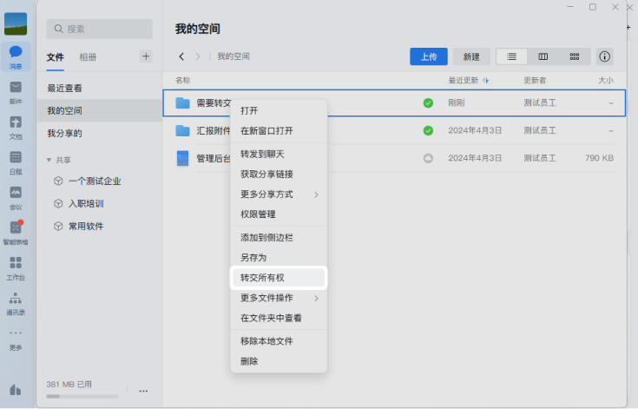Select the 管理后台 file thumbnail
Viewport: 638px width, 409px height.
point(182,158)
